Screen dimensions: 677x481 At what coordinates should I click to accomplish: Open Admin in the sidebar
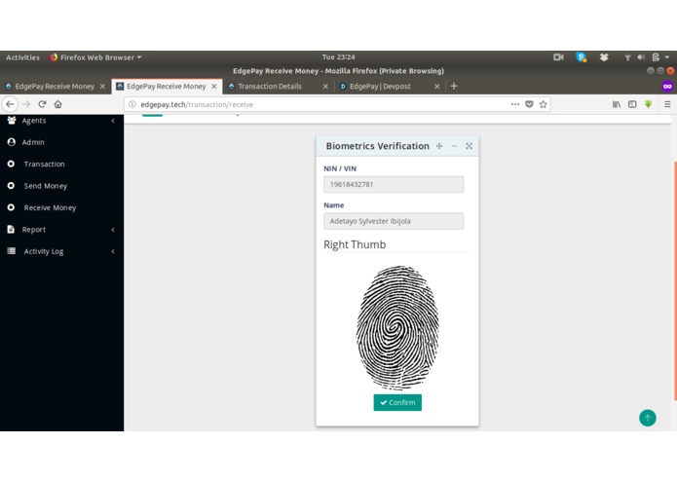[33, 142]
